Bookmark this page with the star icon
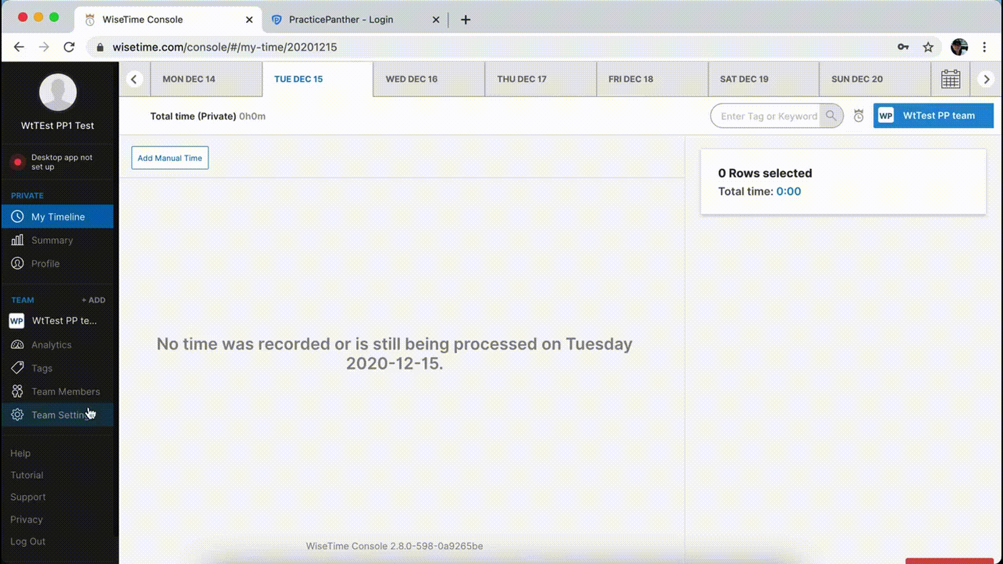 click(928, 47)
